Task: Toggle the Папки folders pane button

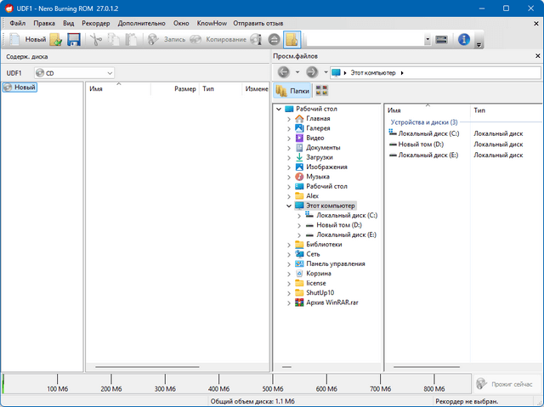Action: coord(292,90)
